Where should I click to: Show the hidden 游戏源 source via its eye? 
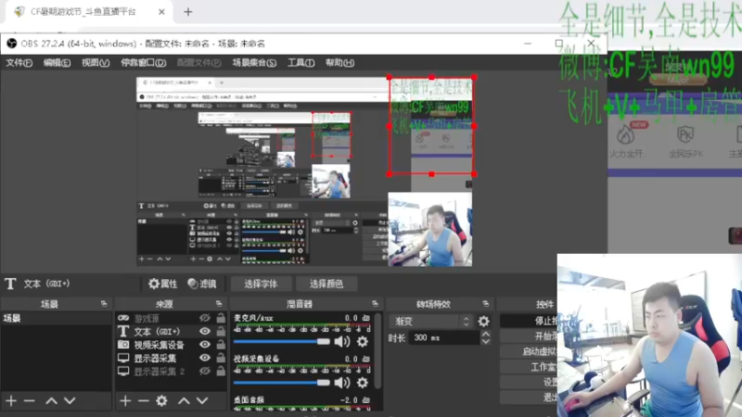pos(204,318)
